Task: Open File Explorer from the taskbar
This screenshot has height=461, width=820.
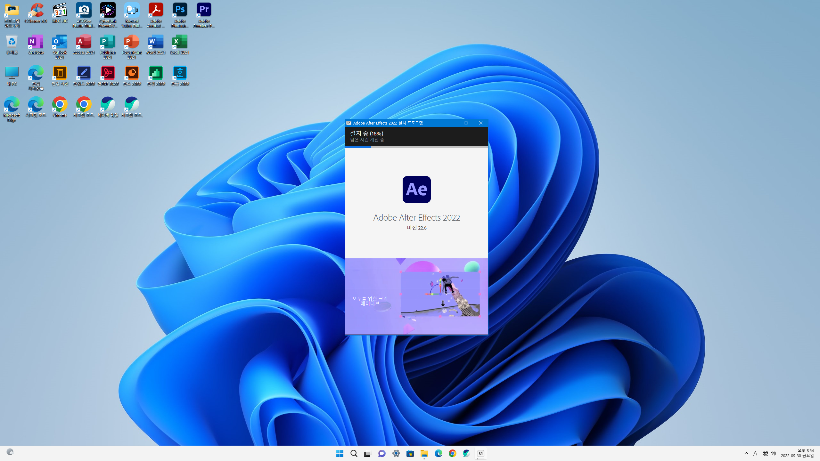Action: pyautogui.click(x=424, y=453)
